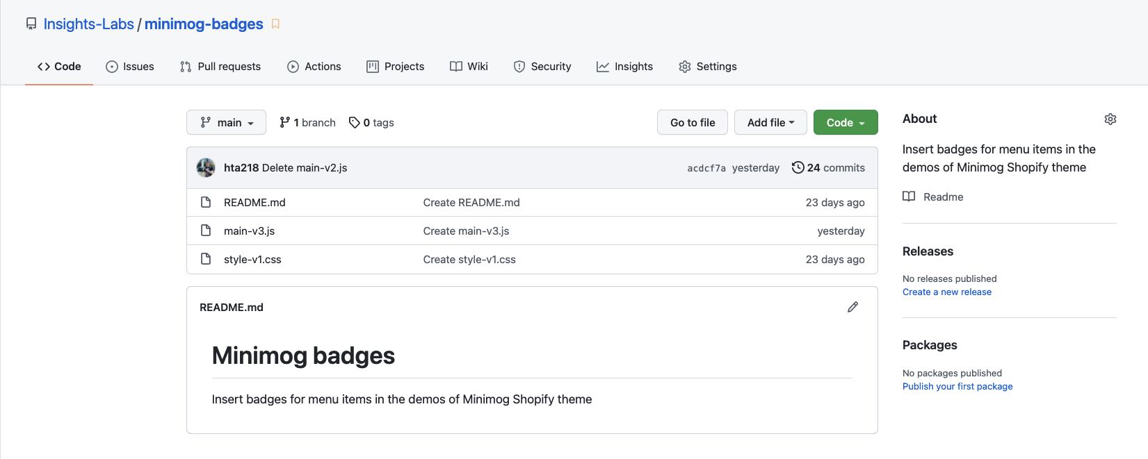Click the file icon next to README.md
The width and height of the screenshot is (1148, 459).
pos(206,202)
